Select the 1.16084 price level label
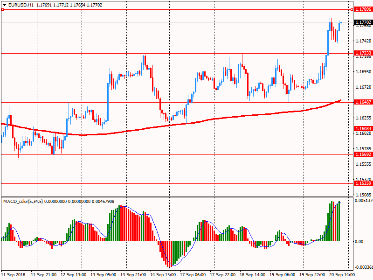This screenshot has height=280, width=373. 363,128
